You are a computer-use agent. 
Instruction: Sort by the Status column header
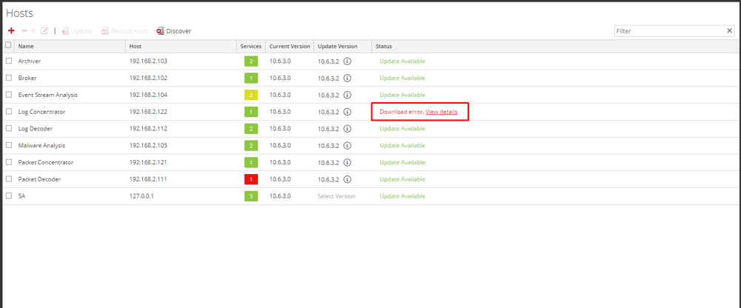pyautogui.click(x=556, y=47)
